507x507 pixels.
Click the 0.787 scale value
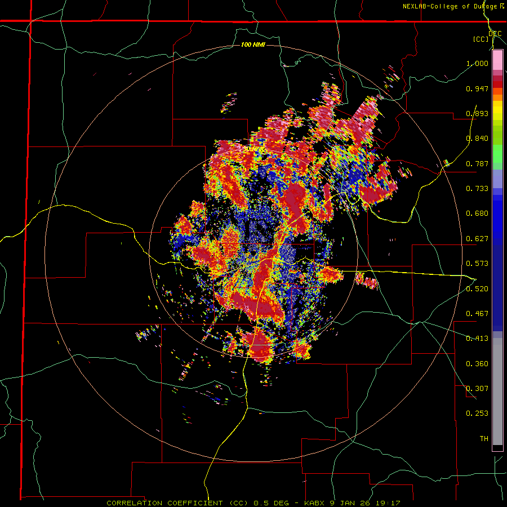pyautogui.click(x=477, y=163)
